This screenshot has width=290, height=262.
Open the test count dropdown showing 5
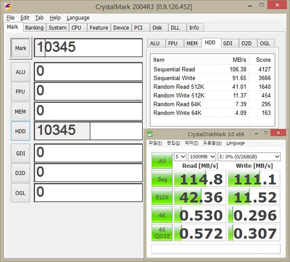pos(180,157)
